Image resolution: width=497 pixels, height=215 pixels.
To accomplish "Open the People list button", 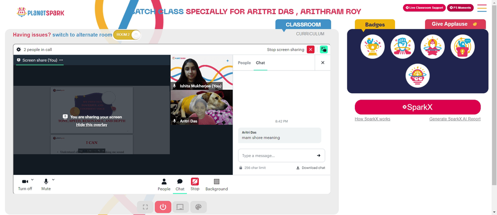I will [164, 184].
